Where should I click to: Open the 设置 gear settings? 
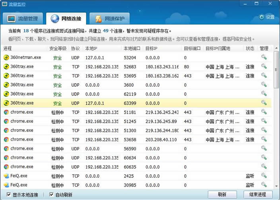pos(267,17)
